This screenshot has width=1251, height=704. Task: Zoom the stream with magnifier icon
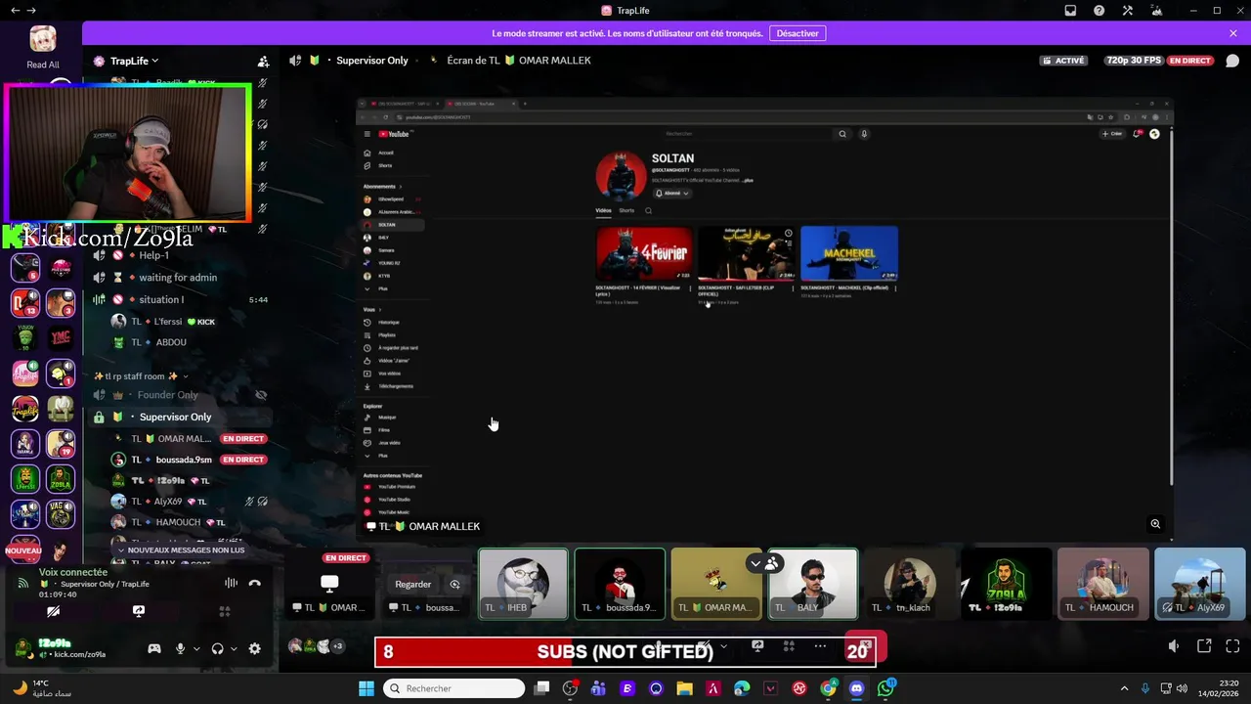1155,524
